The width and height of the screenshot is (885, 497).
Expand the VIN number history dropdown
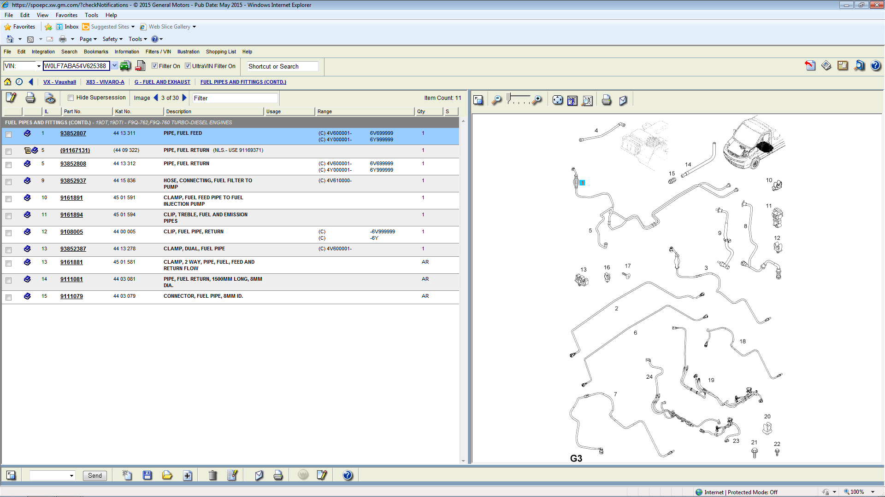pos(114,66)
